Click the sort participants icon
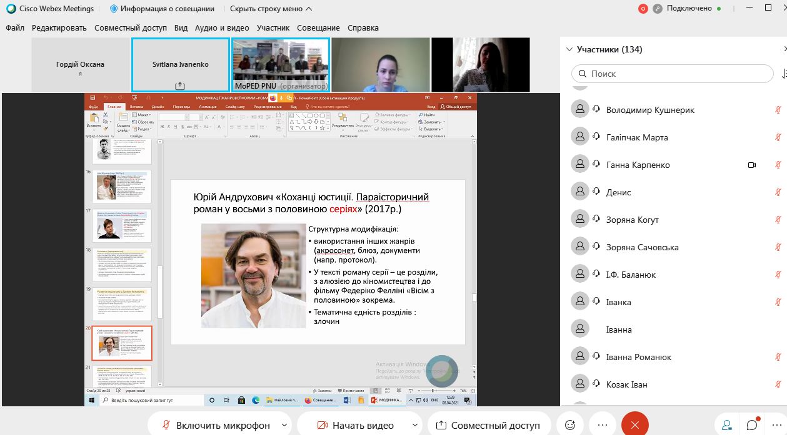Viewport: 787px width, 435px height. 784,74
